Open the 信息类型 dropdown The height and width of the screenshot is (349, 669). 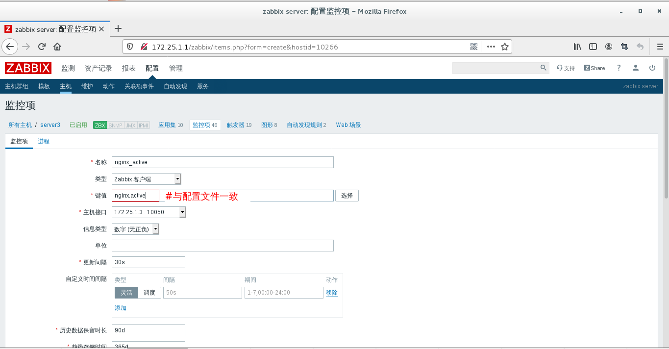135,229
